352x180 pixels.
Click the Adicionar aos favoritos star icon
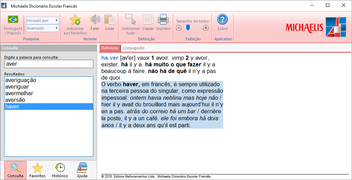pos(75,19)
